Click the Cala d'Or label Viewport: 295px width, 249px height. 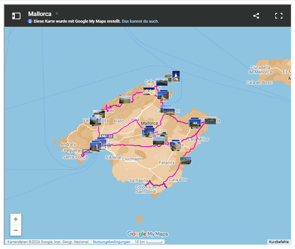[178, 180]
